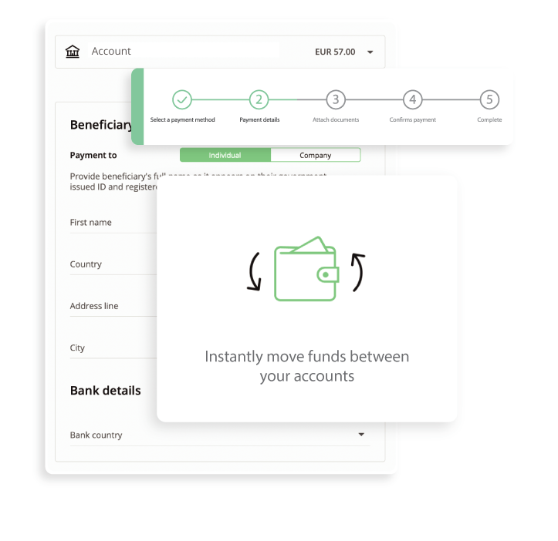Viewport: 558px width, 541px height.
Task: Click the Country input field
Action: (113, 264)
